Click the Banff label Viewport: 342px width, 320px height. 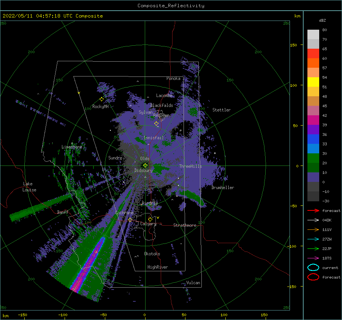63,212
